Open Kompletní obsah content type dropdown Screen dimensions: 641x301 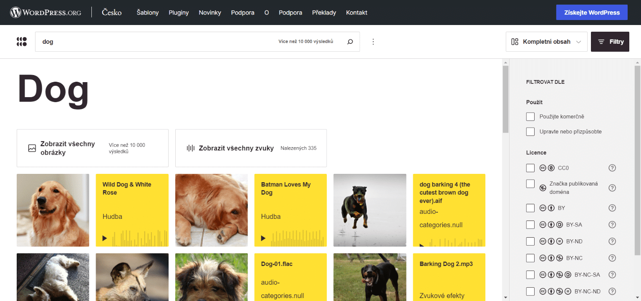click(x=546, y=42)
